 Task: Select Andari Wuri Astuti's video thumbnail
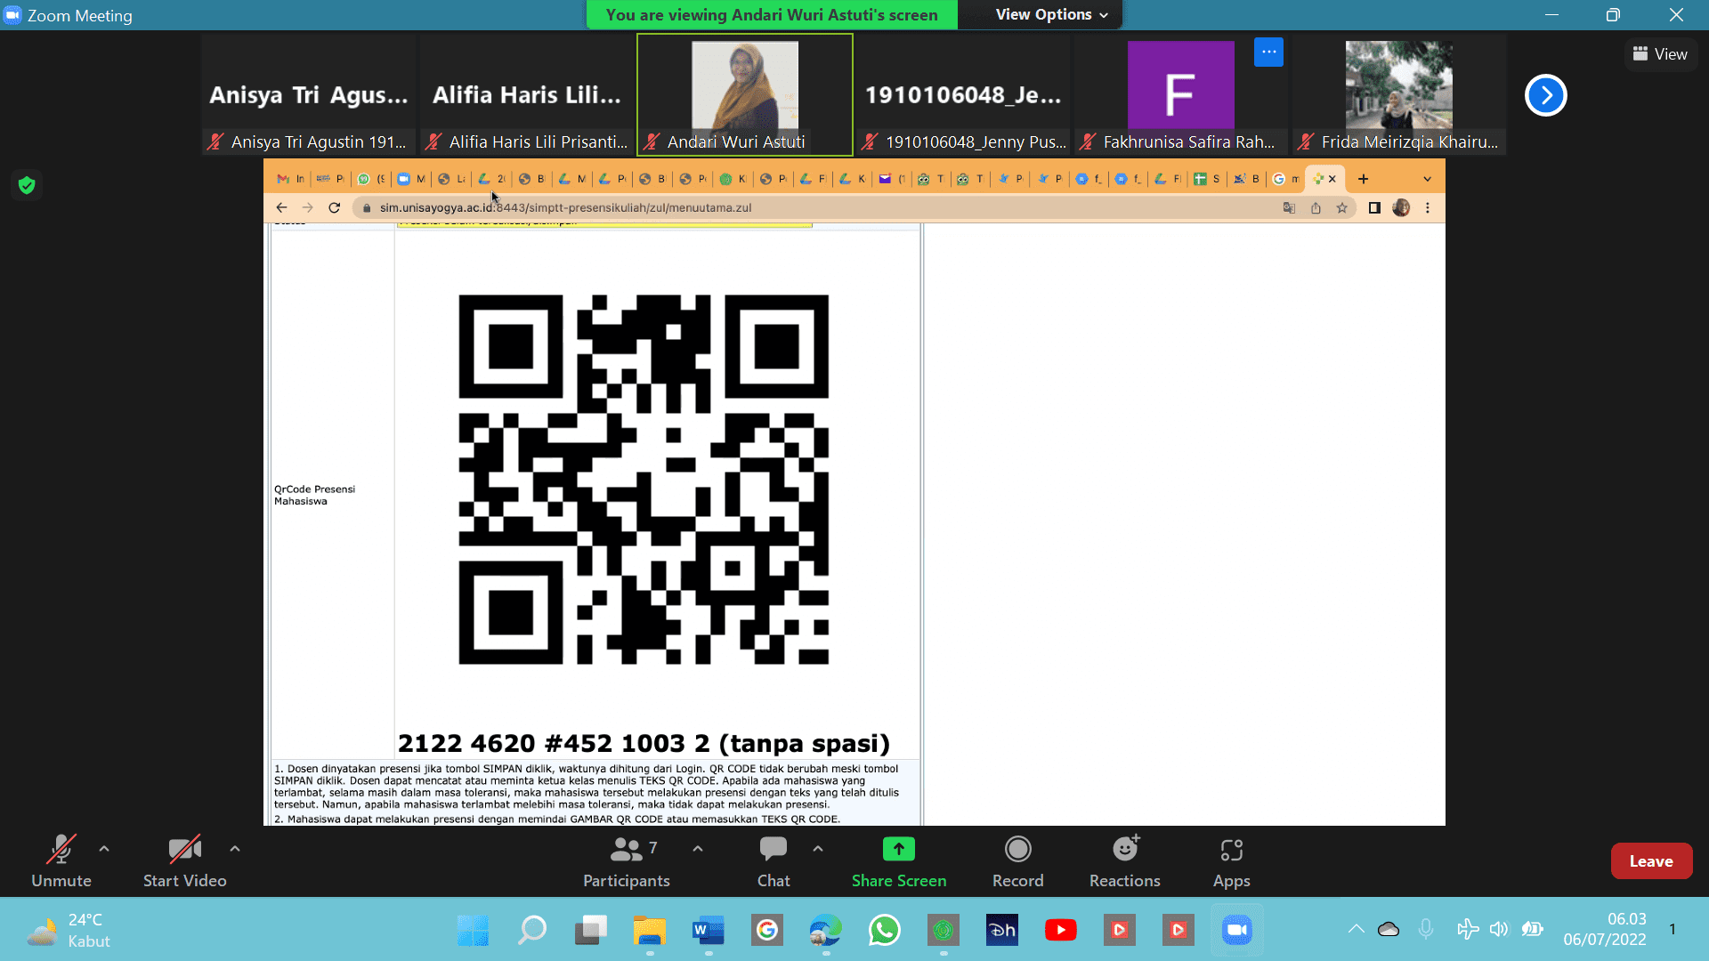tap(745, 93)
